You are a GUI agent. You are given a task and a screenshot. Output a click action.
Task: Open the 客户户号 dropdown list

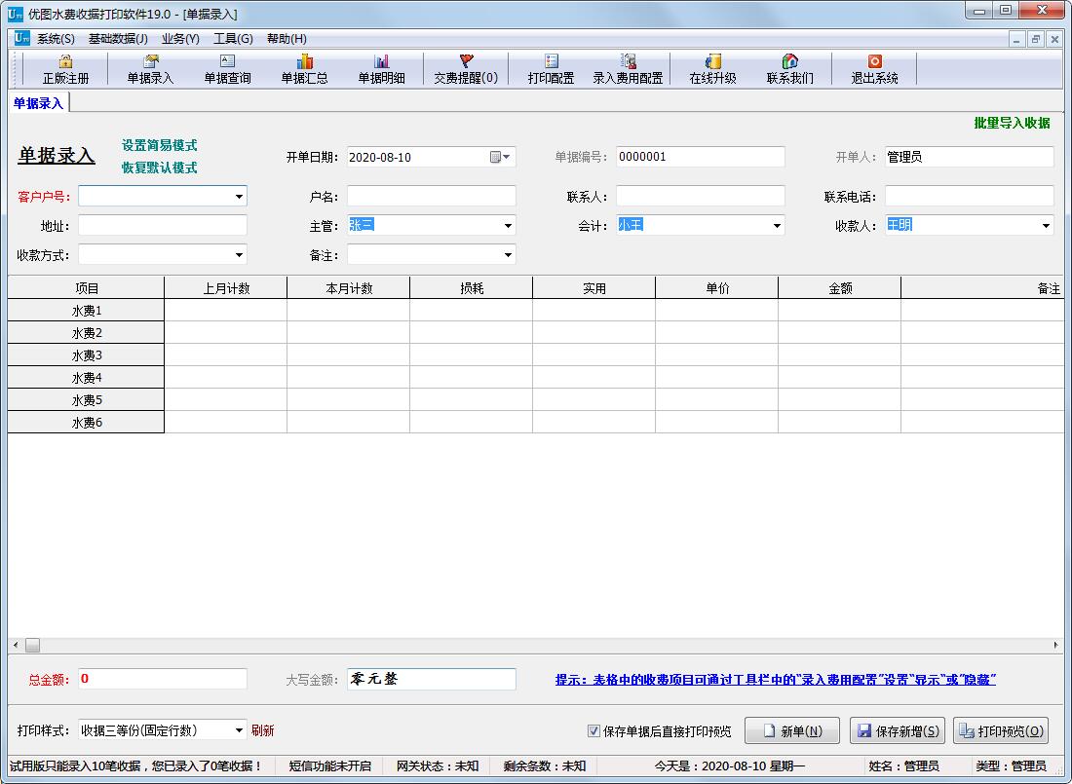pos(240,195)
